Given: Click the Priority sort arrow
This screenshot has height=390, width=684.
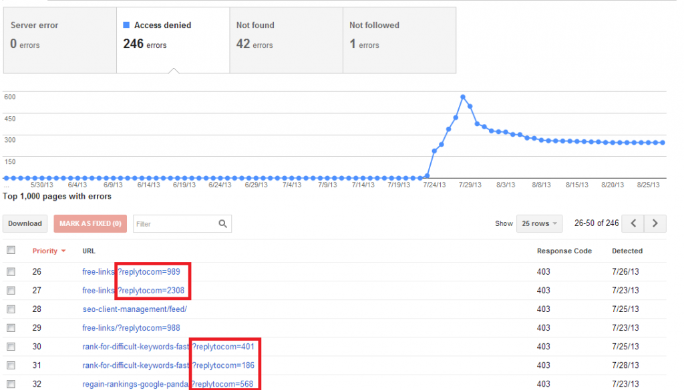Looking at the screenshot, I should coord(63,251).
